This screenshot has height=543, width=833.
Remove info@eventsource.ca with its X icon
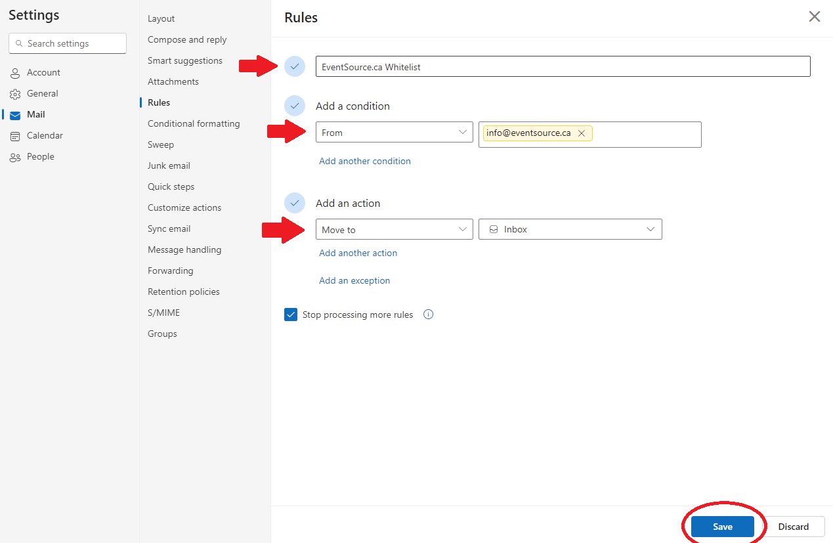tap(581, 133)
